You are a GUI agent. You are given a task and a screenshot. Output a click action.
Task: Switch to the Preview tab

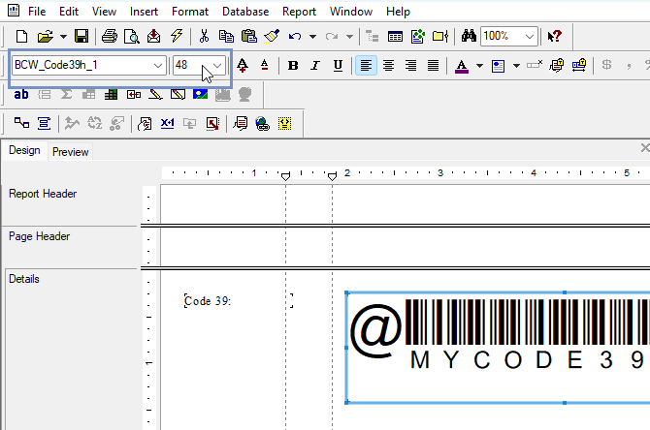tap(71, 152)
